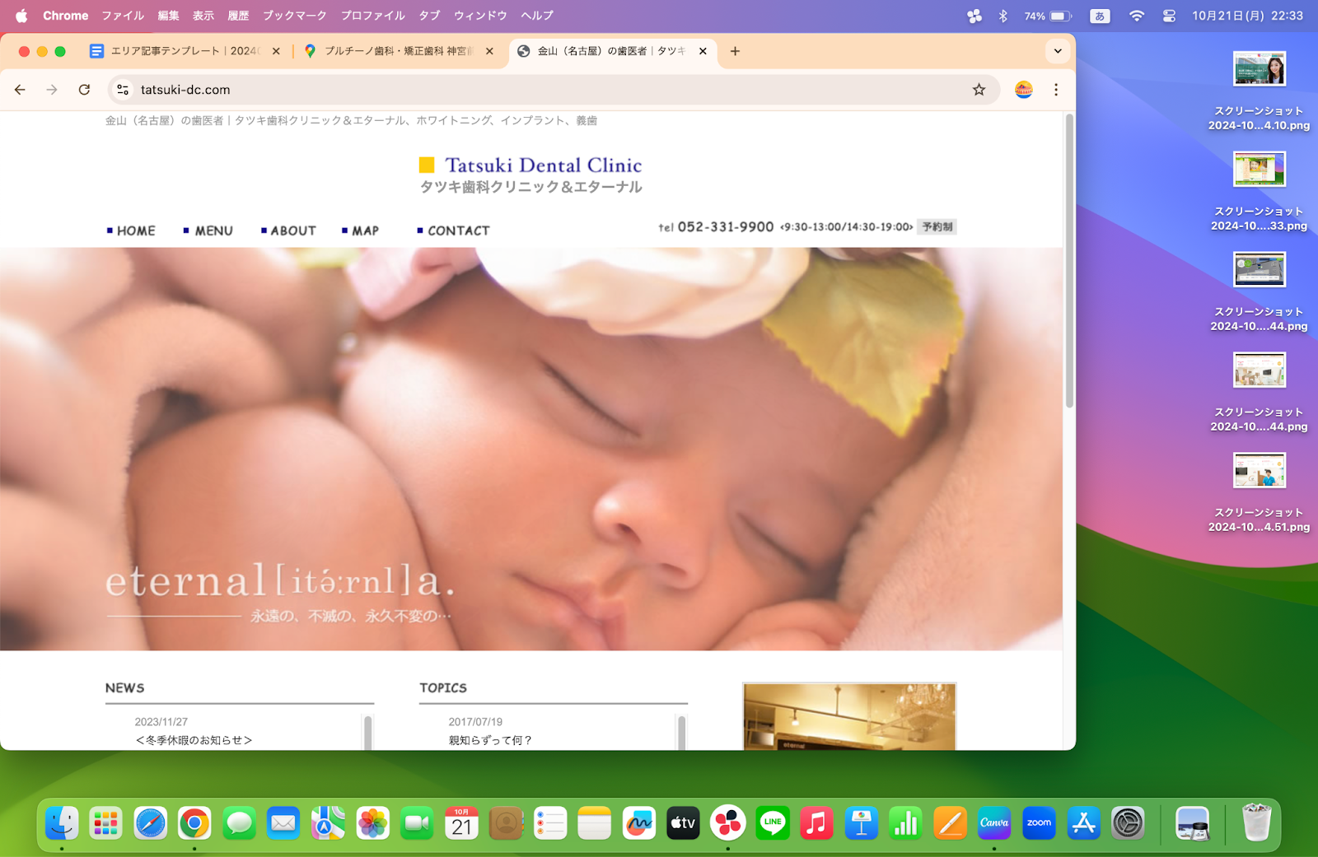Click the browser back arrow
The height and width of the screenshot is (857, 1318).
tap(20, 90)
